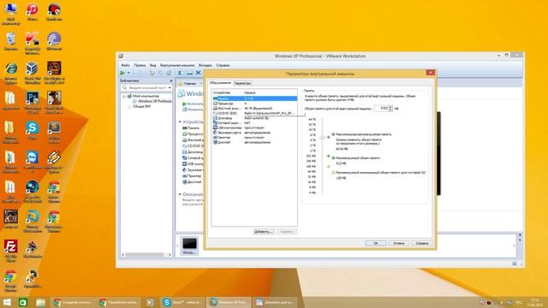Select the Жесткий диск row in the device list

point(254,109)
